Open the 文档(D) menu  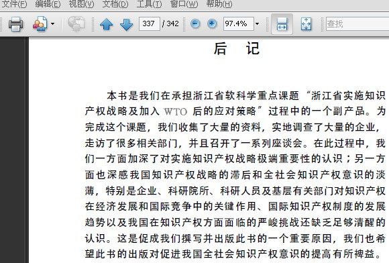click(115, 4)
